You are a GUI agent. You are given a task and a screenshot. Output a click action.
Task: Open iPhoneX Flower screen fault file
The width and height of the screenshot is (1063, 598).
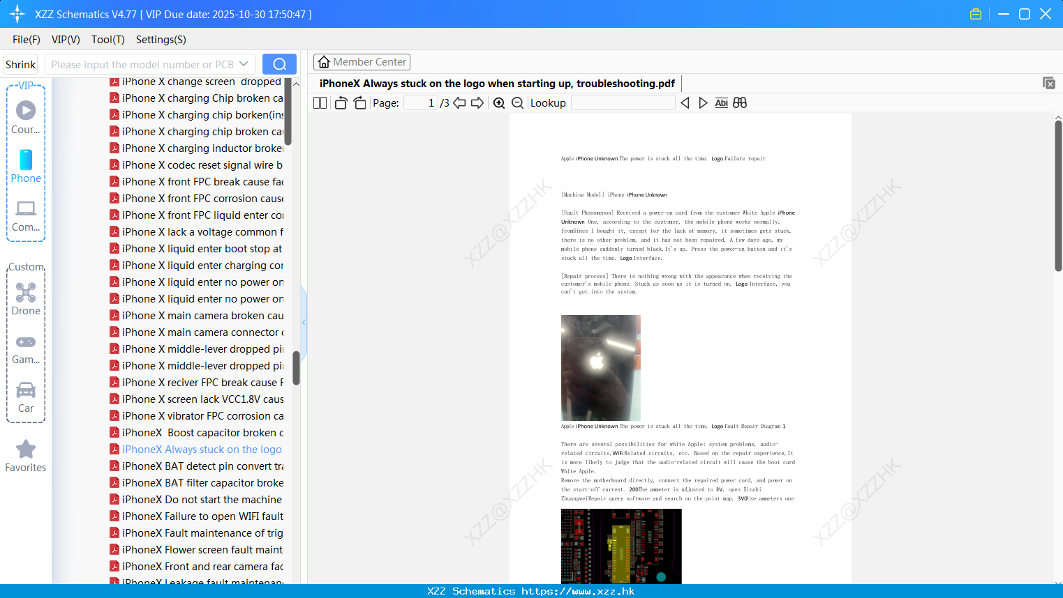[x=197, y=550]
